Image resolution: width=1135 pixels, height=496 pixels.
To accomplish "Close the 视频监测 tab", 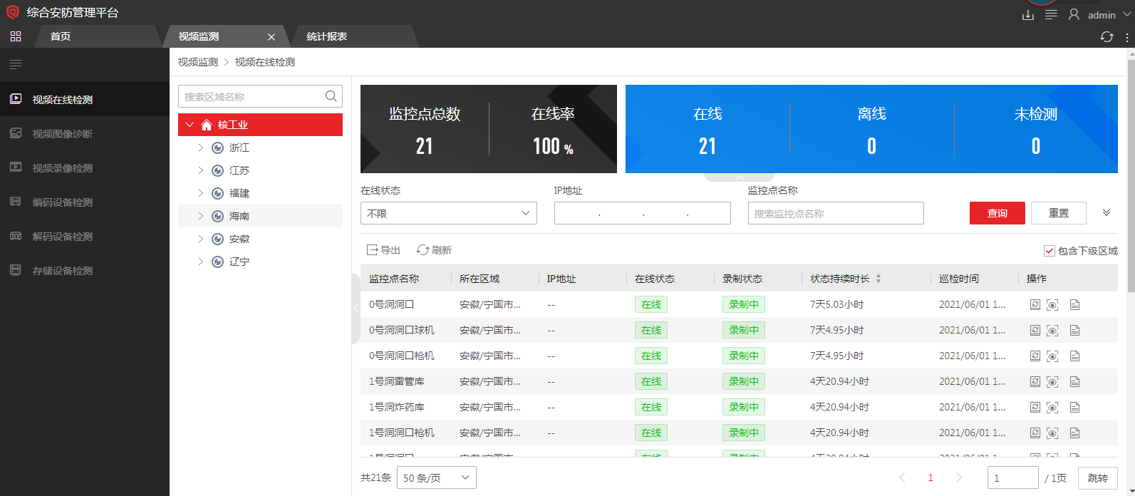I will pos(271,37).
